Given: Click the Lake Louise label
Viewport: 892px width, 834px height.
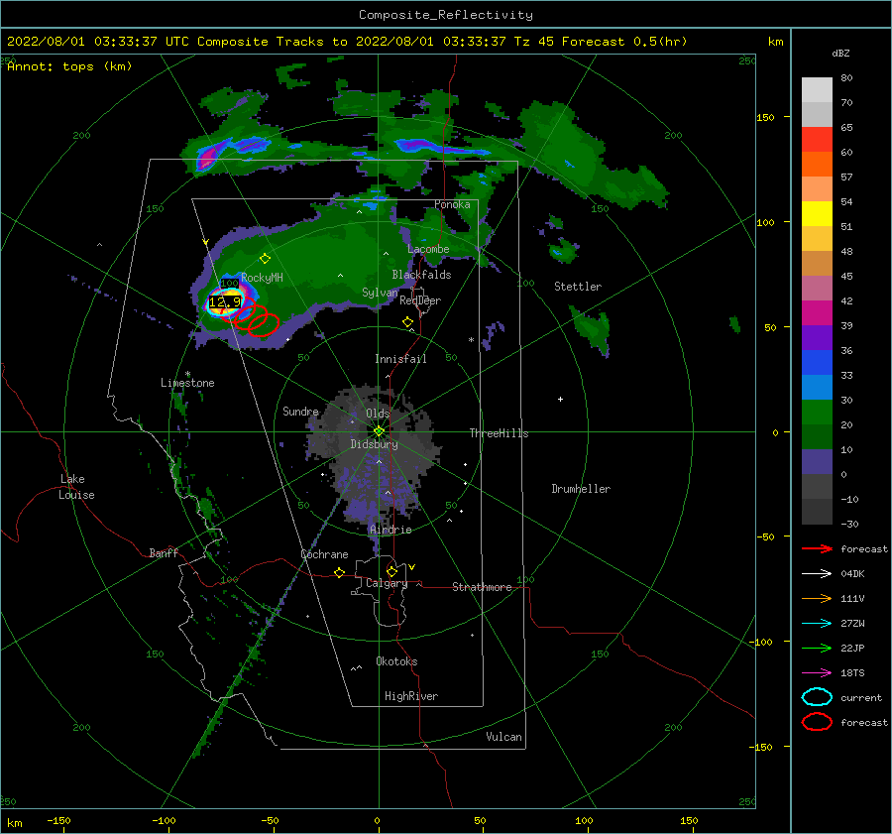Looking at the screenshot, I should click(76, 487).
